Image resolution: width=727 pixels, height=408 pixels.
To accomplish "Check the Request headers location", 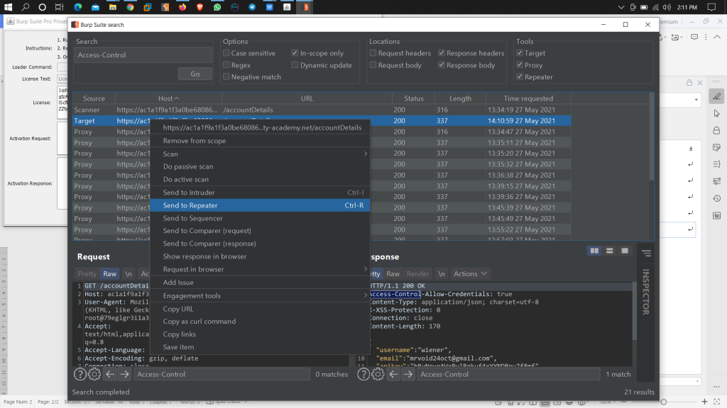I will click(373, 52).
